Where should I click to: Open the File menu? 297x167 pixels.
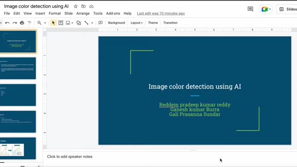[7, 13]
